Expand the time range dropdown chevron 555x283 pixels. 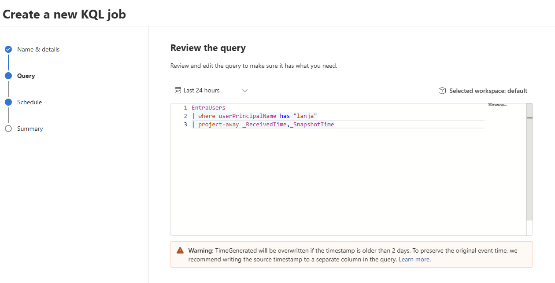click(245, 91)
